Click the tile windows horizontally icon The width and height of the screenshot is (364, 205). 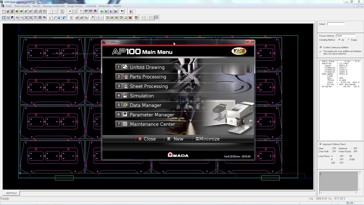tap(40, 18)
